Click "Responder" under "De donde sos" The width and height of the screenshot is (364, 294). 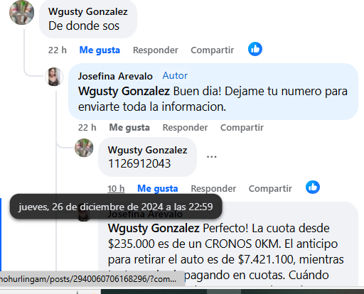(156, 50)
